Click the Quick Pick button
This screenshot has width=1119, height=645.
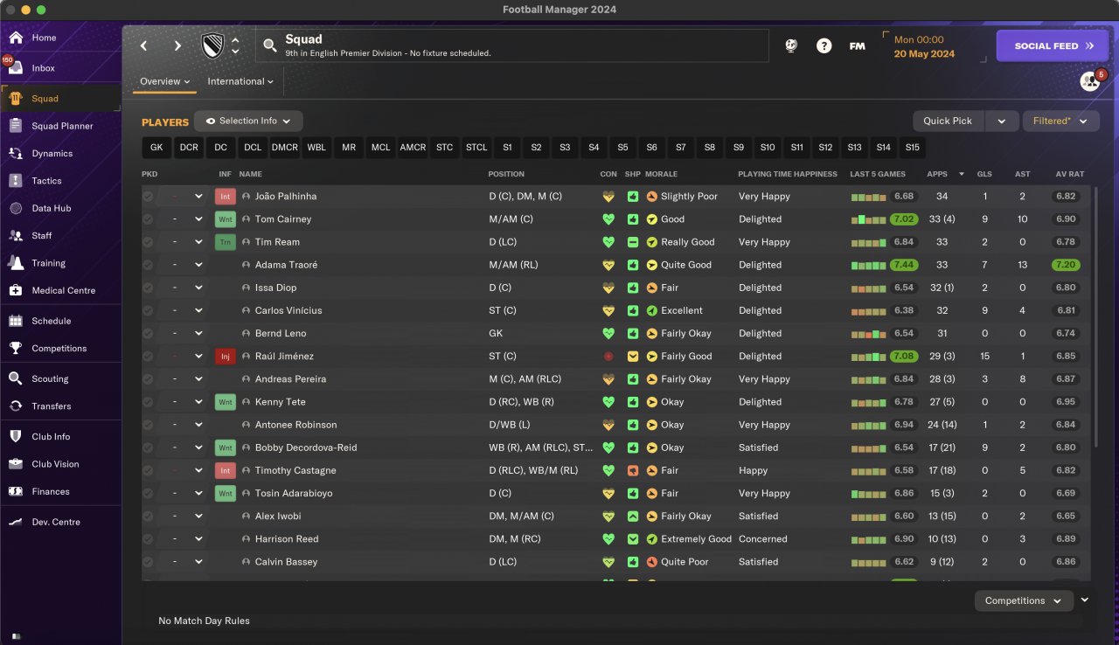click(x=948, y=121)
